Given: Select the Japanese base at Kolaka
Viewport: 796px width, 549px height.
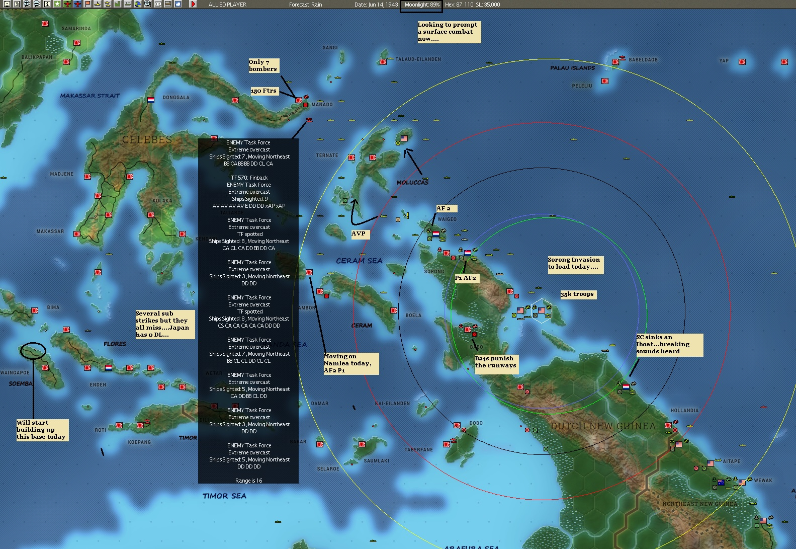Looking at the screenshot, I should [x=151, y=215].
